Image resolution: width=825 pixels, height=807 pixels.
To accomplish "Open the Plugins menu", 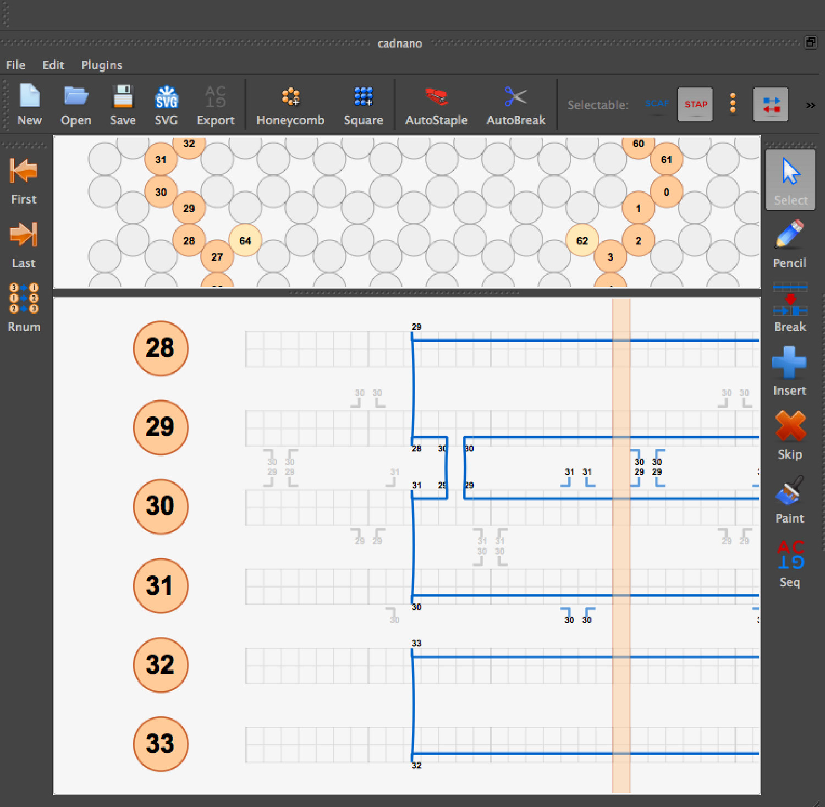I will (102, 65).
